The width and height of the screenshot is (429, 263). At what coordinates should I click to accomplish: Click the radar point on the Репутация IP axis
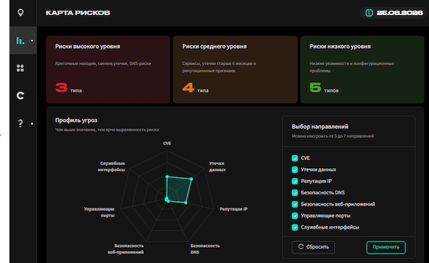tap(185, 202)
